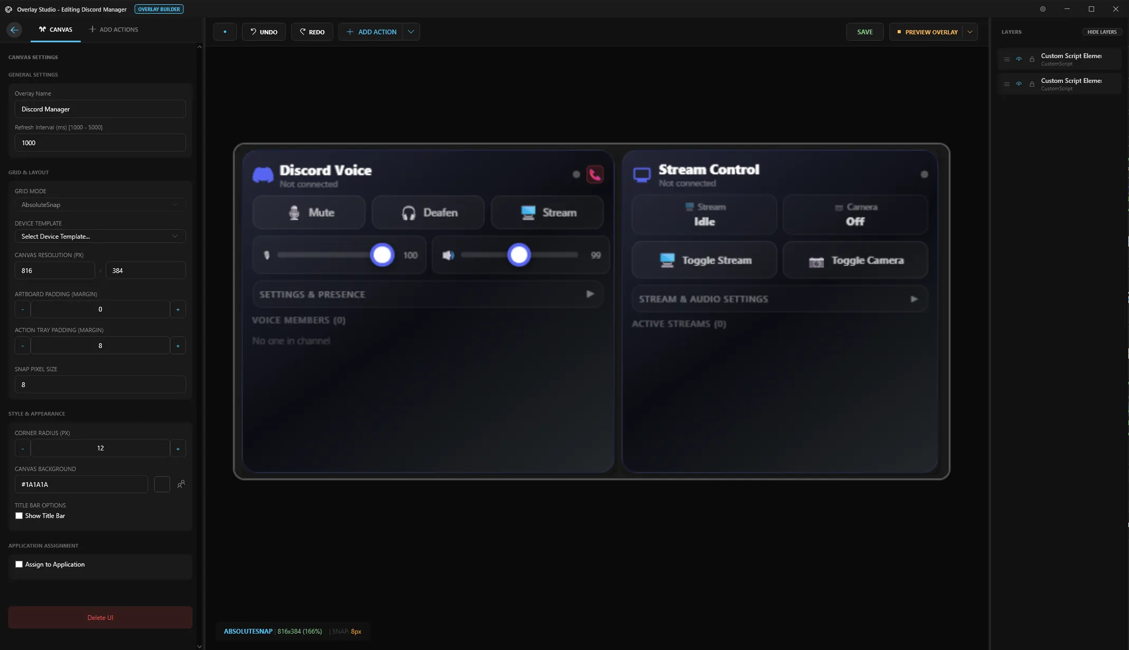Screen dimensions: 1129x650
Task: Click the speaker icon on output volume slider
Action: [x=449, y=255]
